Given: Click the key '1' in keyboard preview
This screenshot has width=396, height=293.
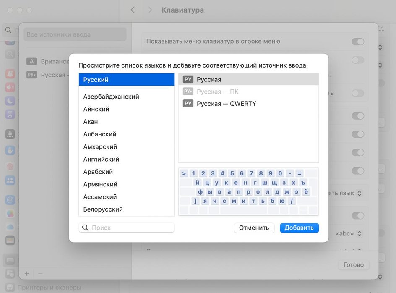Looking at the screenshot, I should click(x=193, y=173).
